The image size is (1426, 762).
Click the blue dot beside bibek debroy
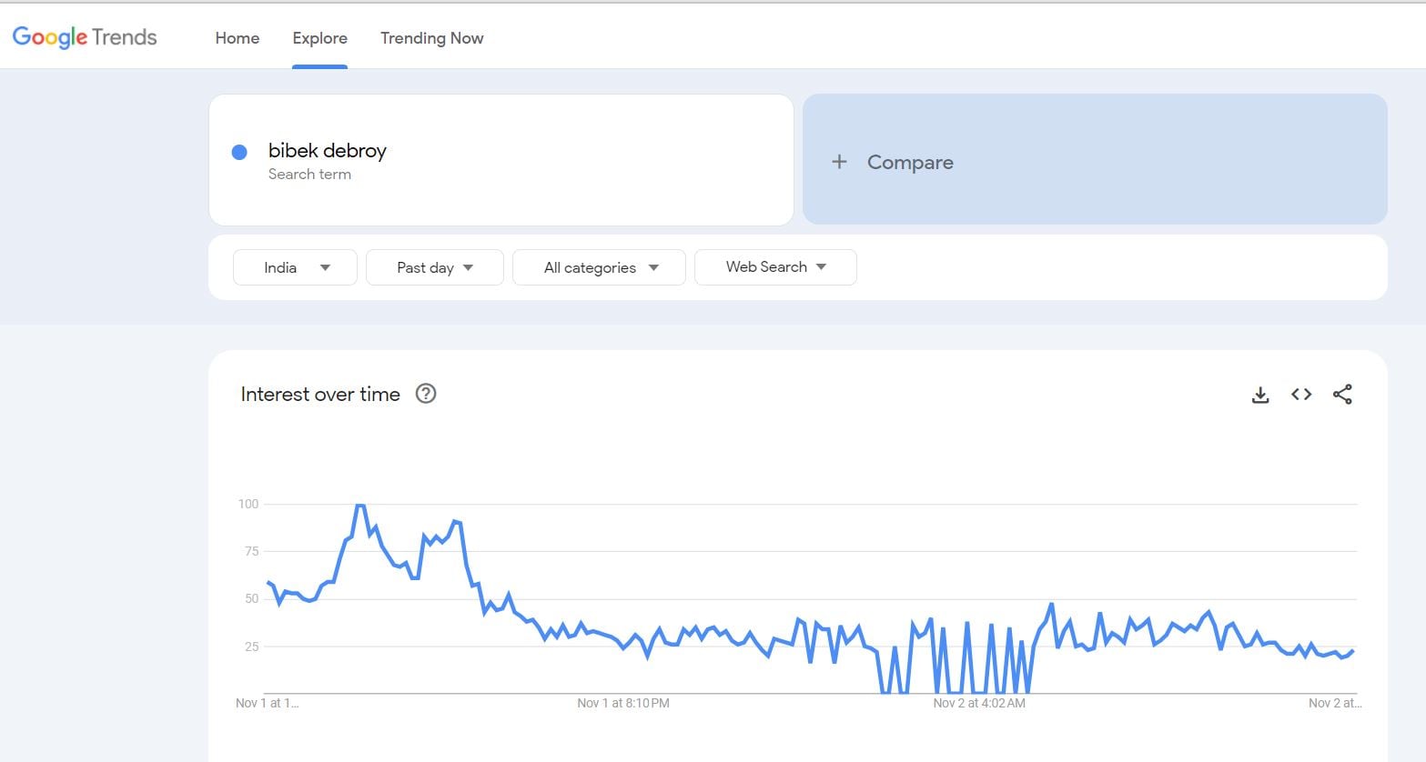click(x=239, y=153)
